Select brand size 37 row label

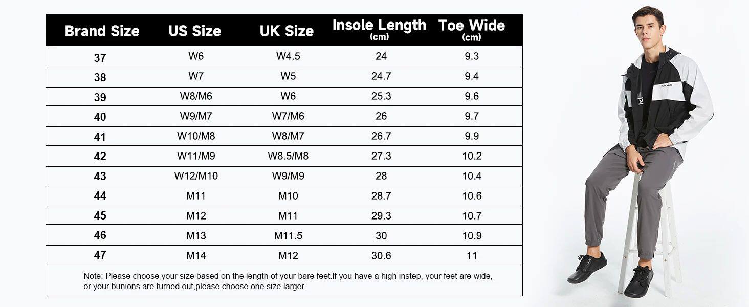pos(100,58)
